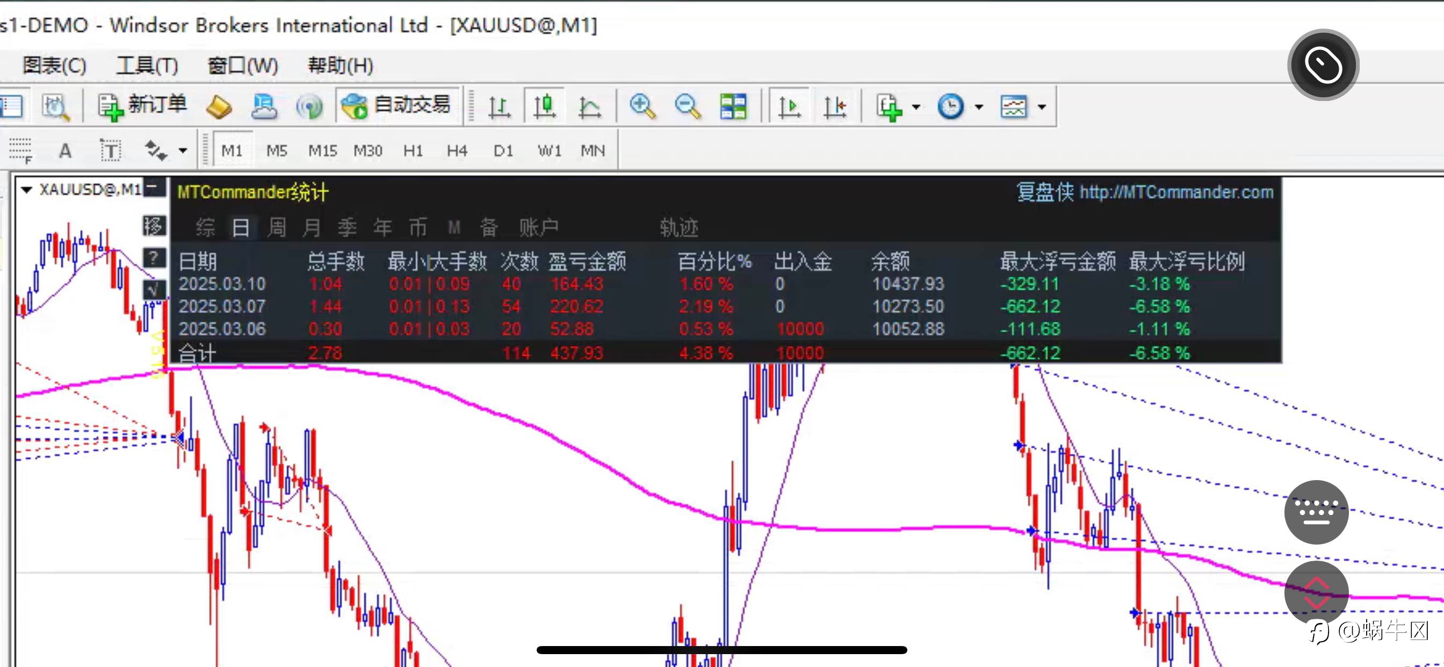Click the 新订单 new order button
The width and height of the screenshot is (1444, 667).
[x=142, y=105]
